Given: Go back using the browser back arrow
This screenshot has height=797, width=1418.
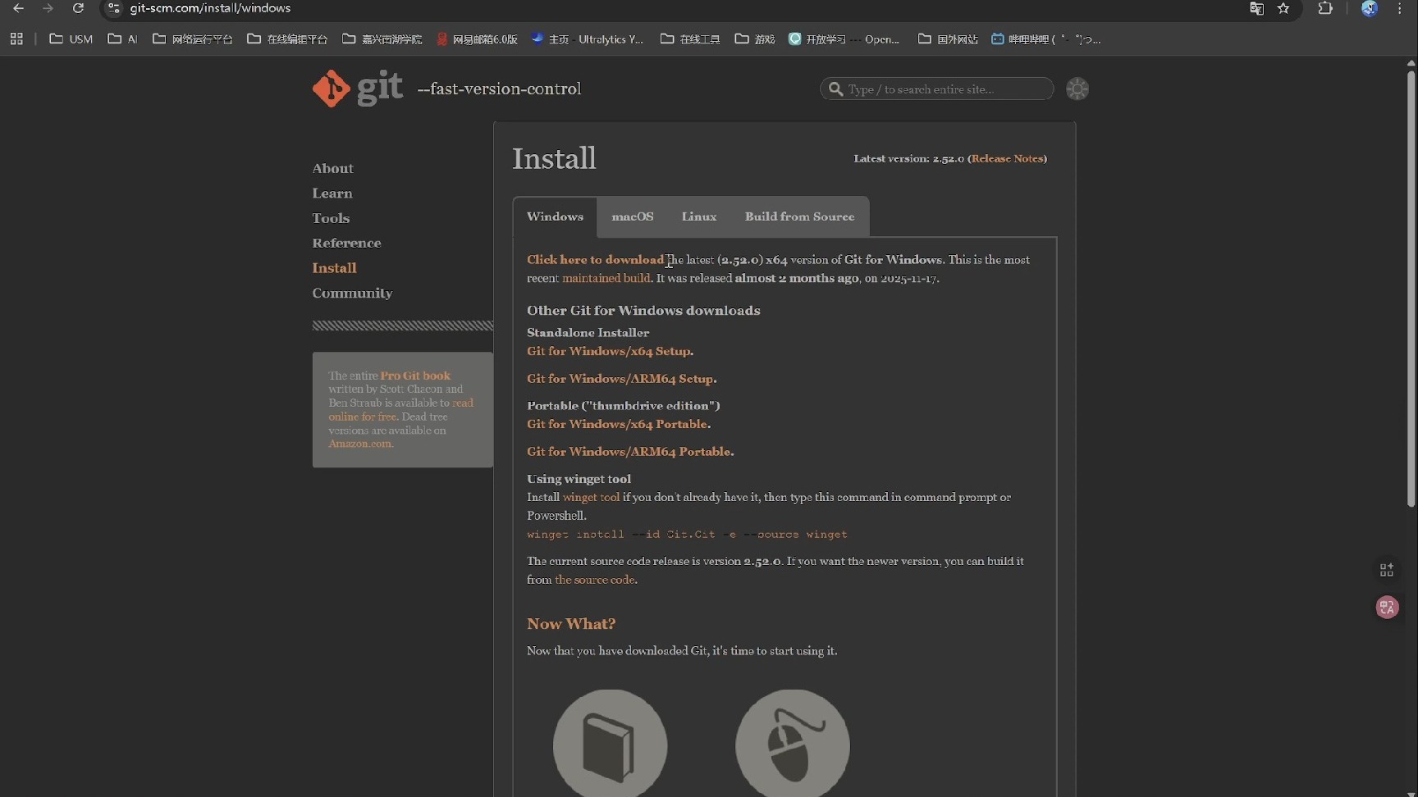Looking at the screenshot, I should click(x=18, y=8).
